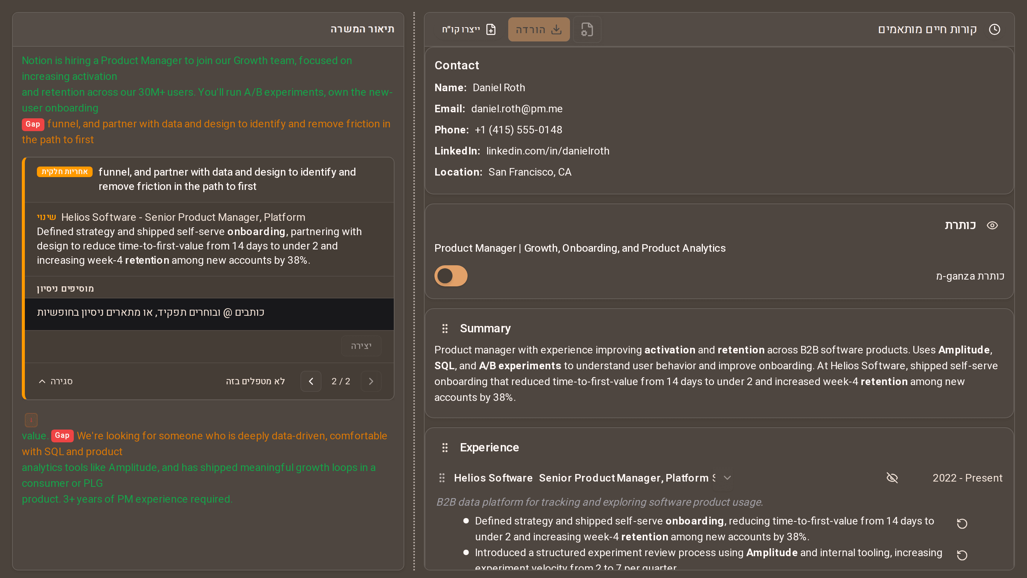The height and width of the screenshot is (578, 1027).
Task: Go to previous suggestion arrow
Action: point(311,381)
